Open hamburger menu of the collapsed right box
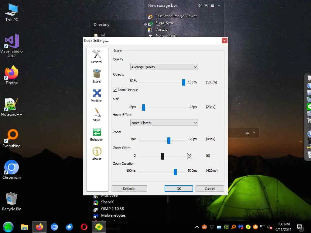Screen dimensions: 311x233 coord(247,133)
